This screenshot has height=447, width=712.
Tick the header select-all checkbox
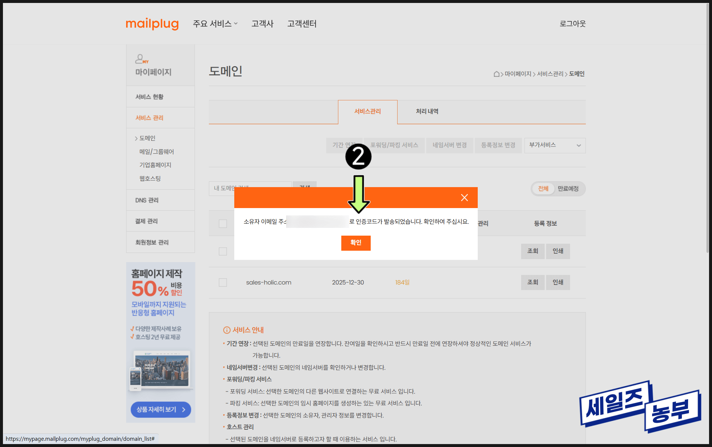pyautogui.click(x=223, y=223)
